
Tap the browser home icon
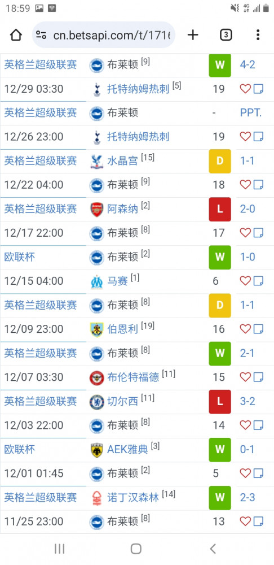point(16,35)
